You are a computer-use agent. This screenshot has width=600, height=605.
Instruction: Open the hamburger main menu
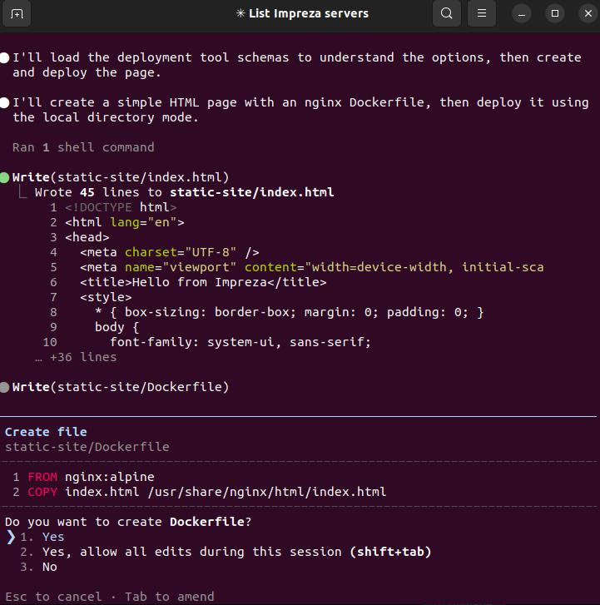pos(482,13)
